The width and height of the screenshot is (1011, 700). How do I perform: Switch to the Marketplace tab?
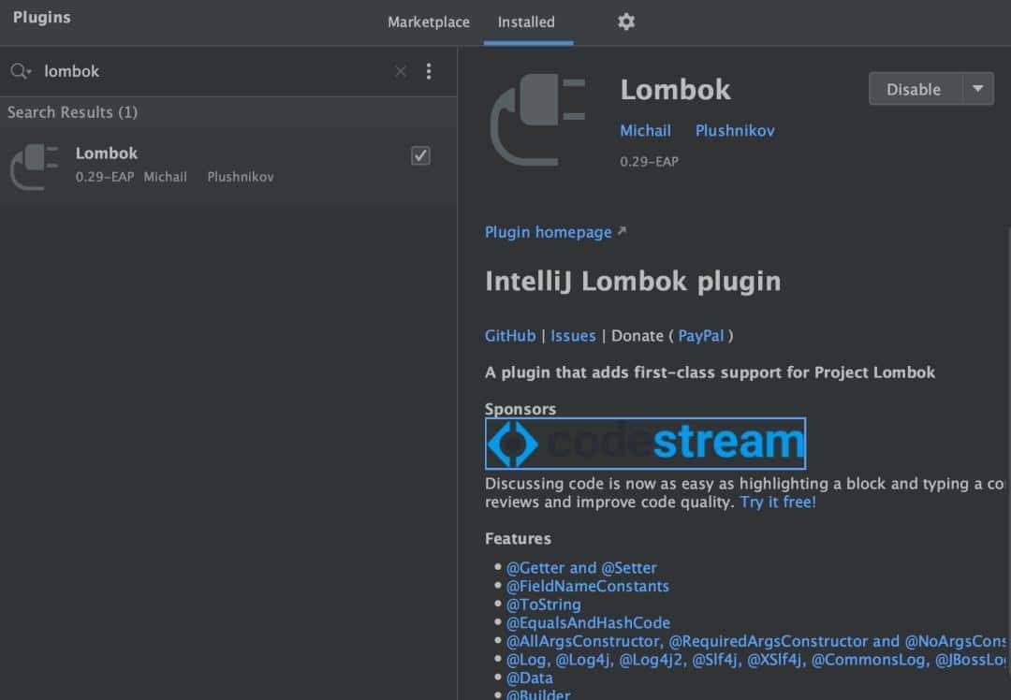(x=429, y=22)
